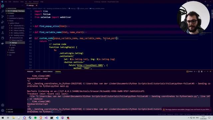Open Steam from the taskbar
This screenshot has height=120, width=213.
point(30,118)
